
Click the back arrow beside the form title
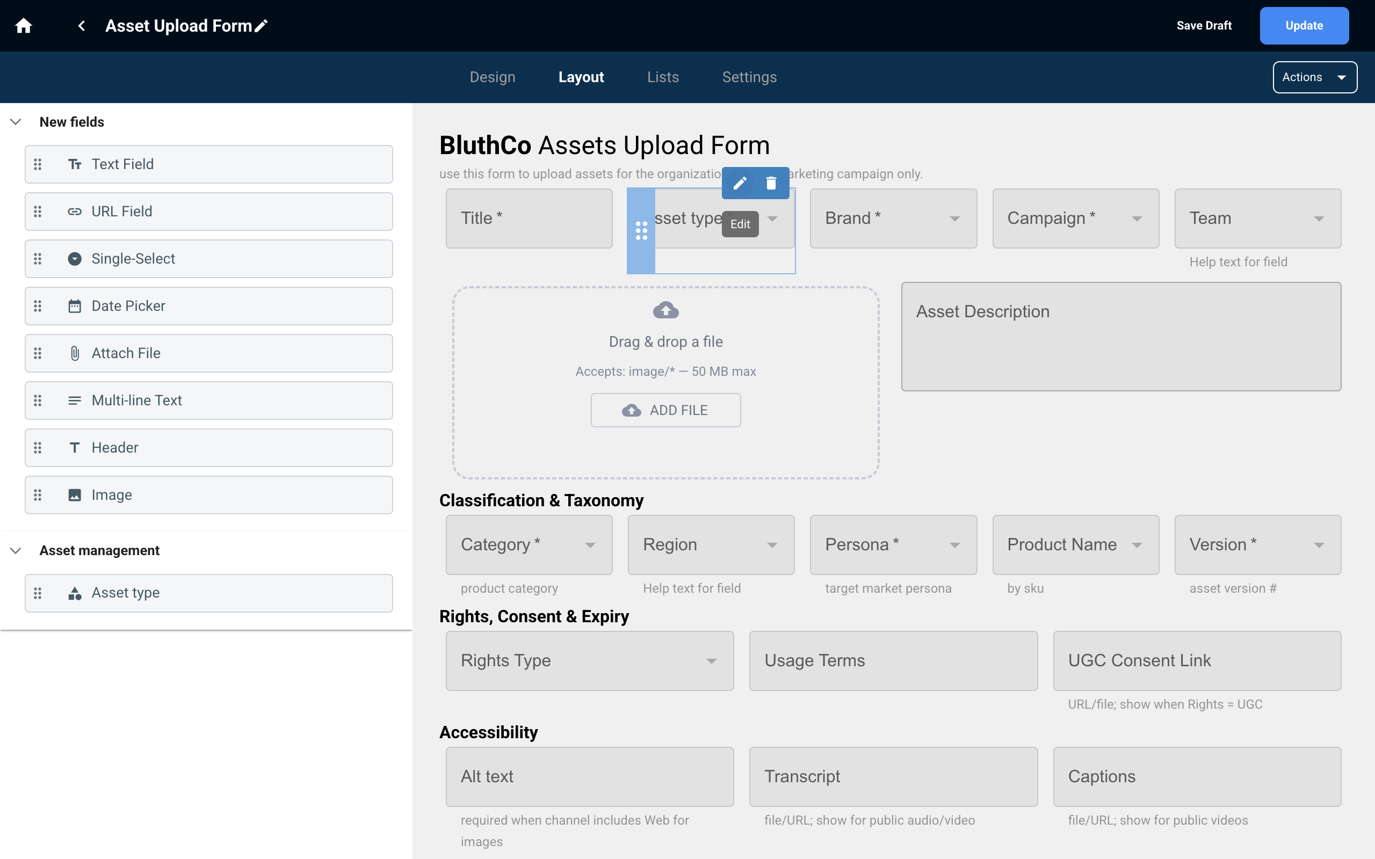pos(82,26)
